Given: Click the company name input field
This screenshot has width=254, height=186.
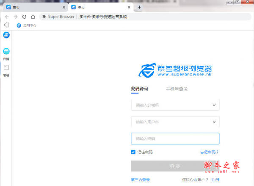Looking at the screenshot, I should [x=175, y=105].
